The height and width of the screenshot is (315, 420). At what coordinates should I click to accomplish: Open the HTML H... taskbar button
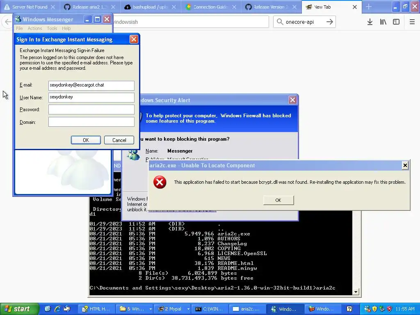96,309
